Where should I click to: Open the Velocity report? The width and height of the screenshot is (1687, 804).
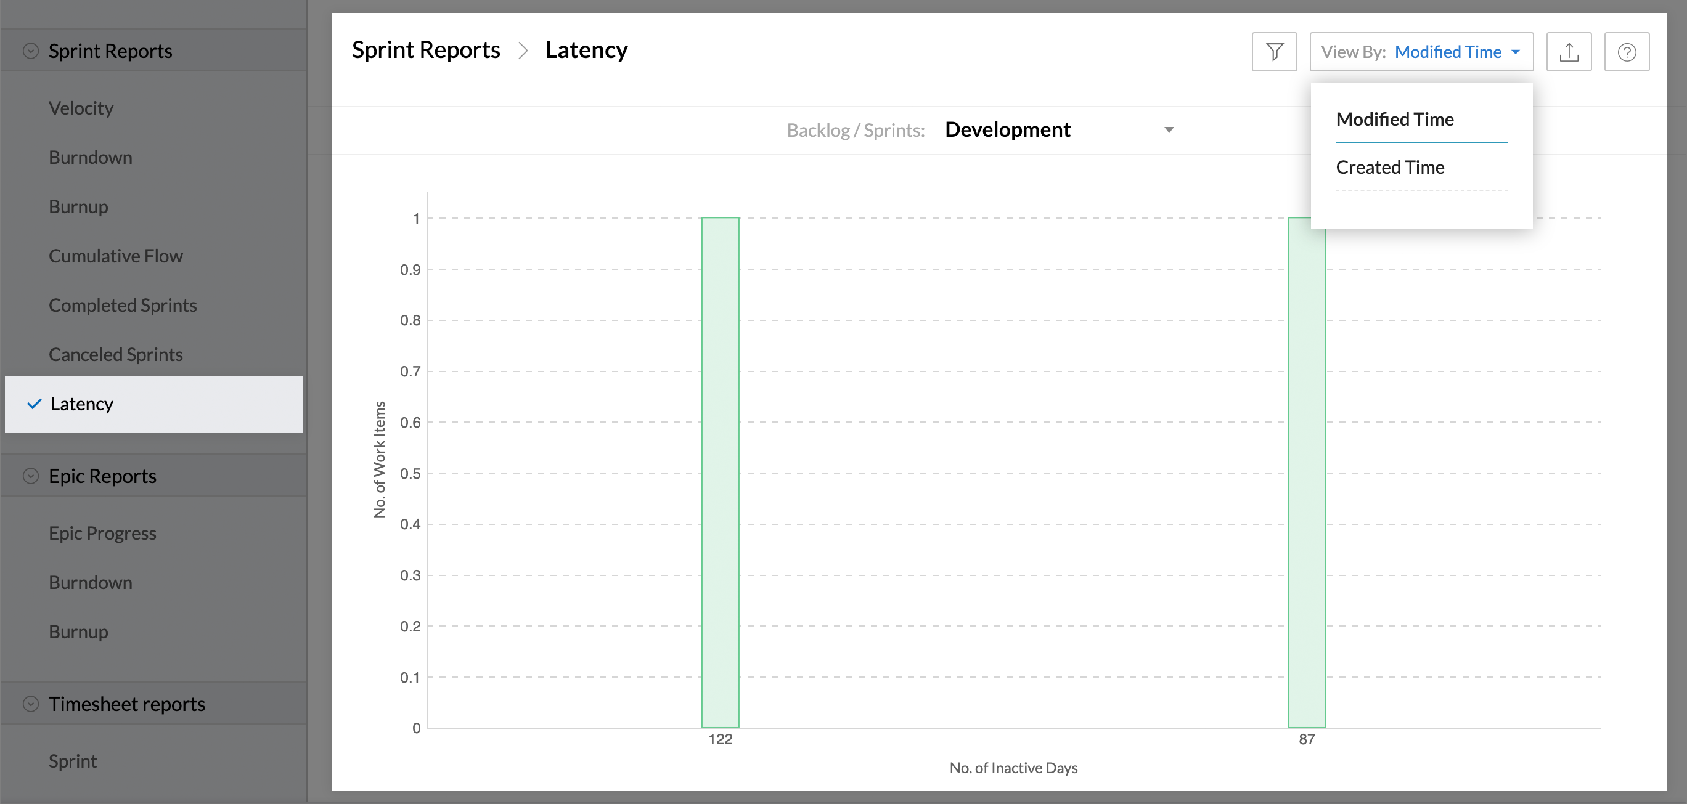click(81, 108)
